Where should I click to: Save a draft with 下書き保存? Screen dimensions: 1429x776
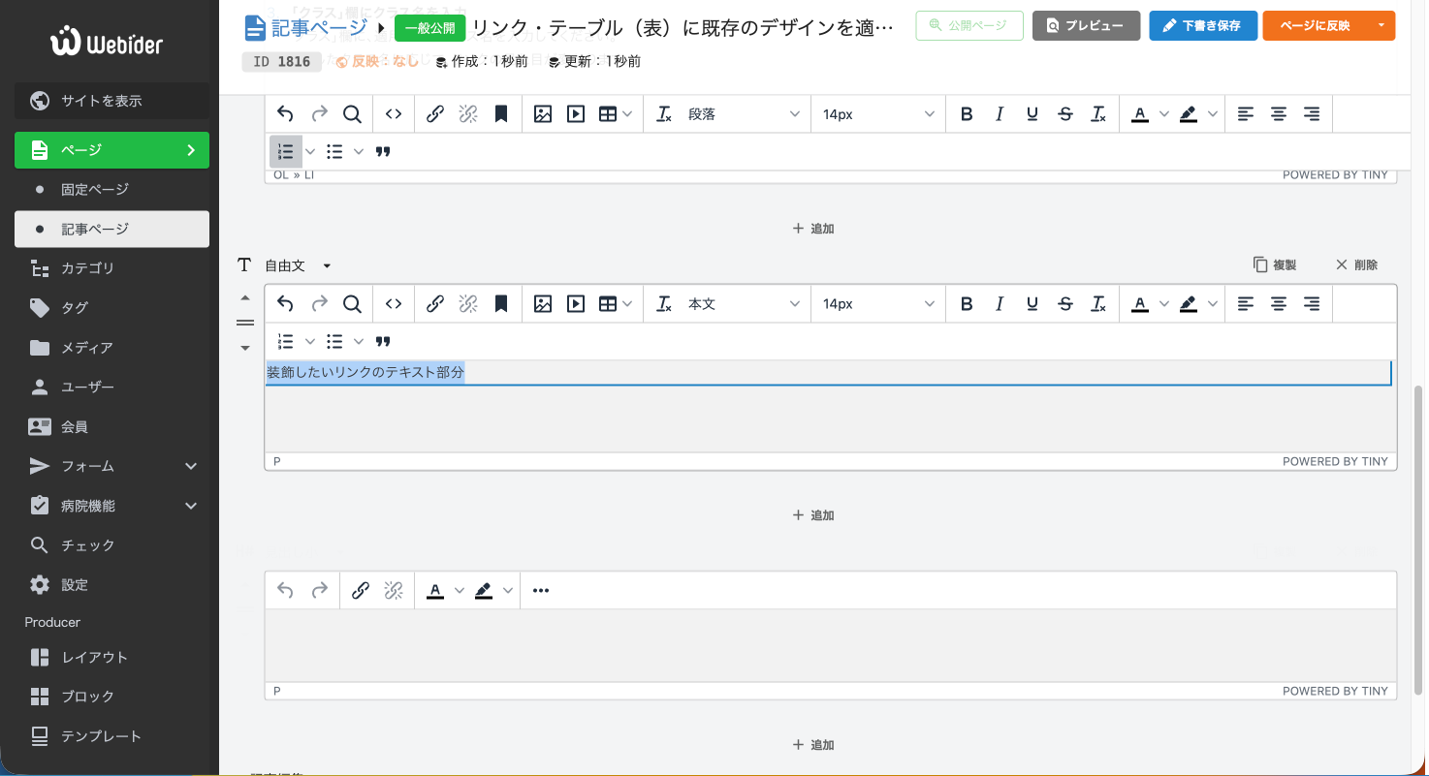1203,26
